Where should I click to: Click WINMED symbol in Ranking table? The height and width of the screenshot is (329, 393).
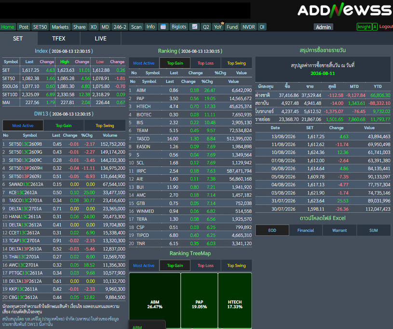(x=145, y=211)
